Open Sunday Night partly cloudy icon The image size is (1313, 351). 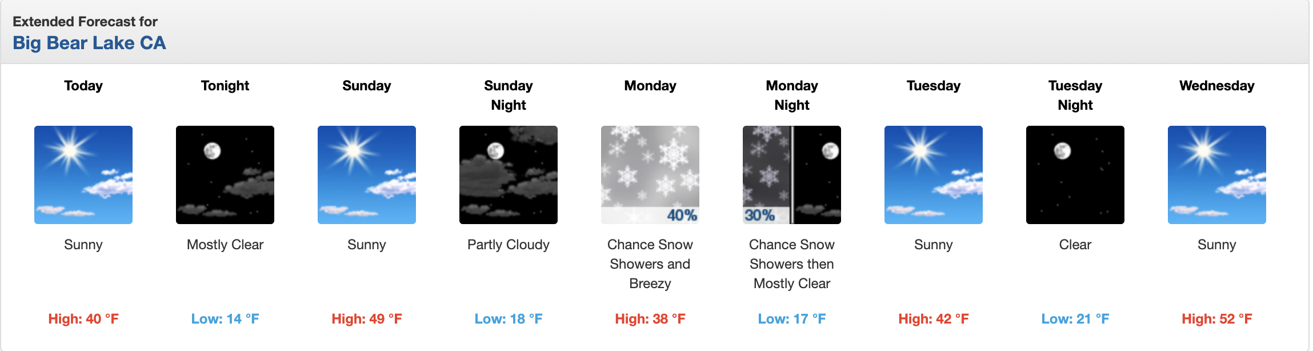[509, 175]
